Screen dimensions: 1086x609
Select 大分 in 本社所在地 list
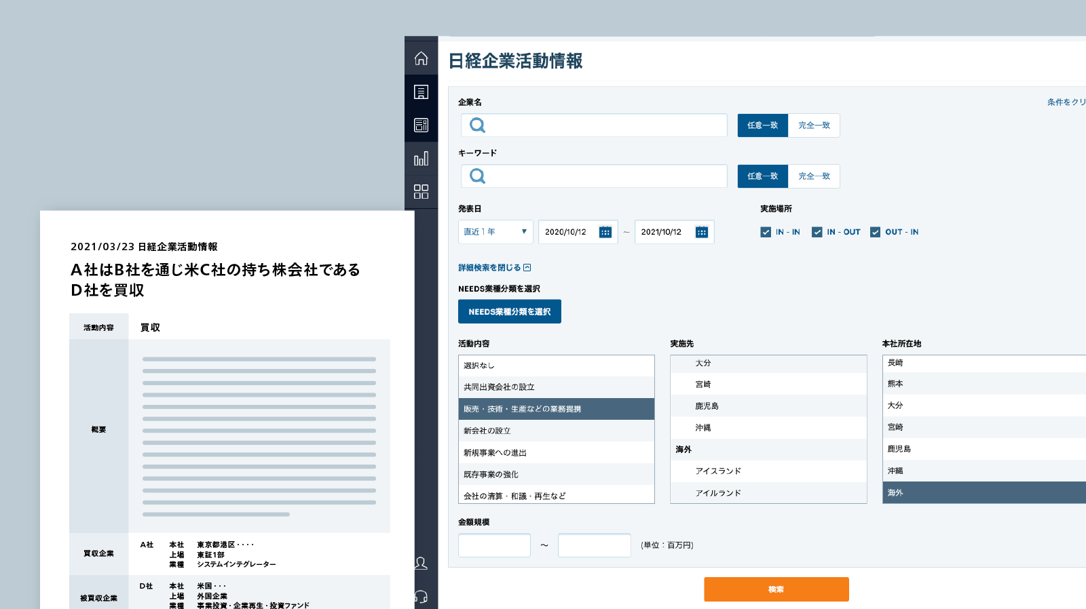(x=984, y=405)
